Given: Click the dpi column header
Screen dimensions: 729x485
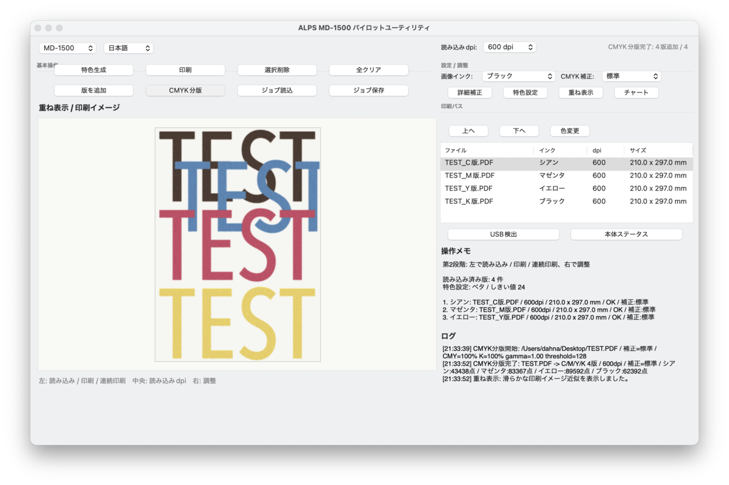Looking at the screenshot, I should (605, 150).
